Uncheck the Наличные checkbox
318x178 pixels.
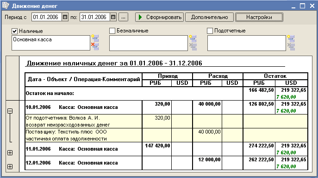click(x=14, y=31)
